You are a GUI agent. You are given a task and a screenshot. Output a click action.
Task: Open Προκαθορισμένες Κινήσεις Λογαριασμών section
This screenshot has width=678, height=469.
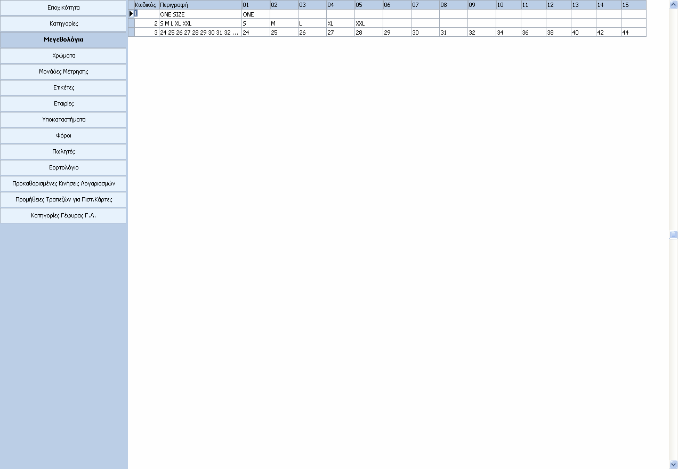click(x=63, y=183)
